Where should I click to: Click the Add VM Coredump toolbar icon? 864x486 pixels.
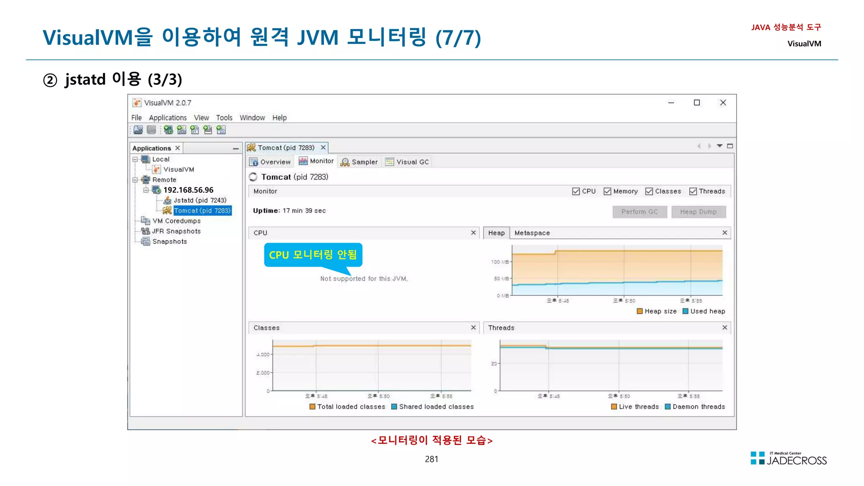click(x=194, y=130)
